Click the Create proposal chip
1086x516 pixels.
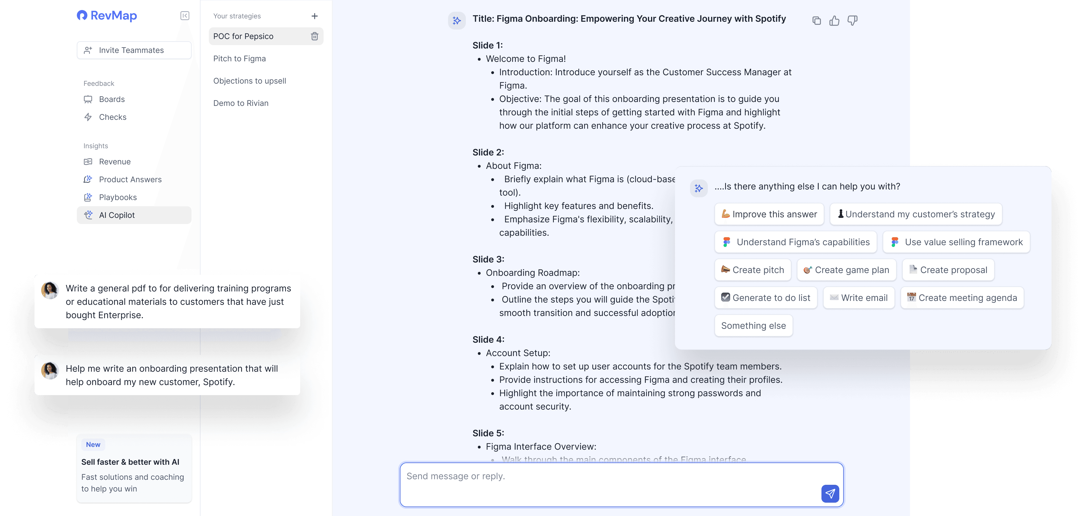tap(948, 270)
